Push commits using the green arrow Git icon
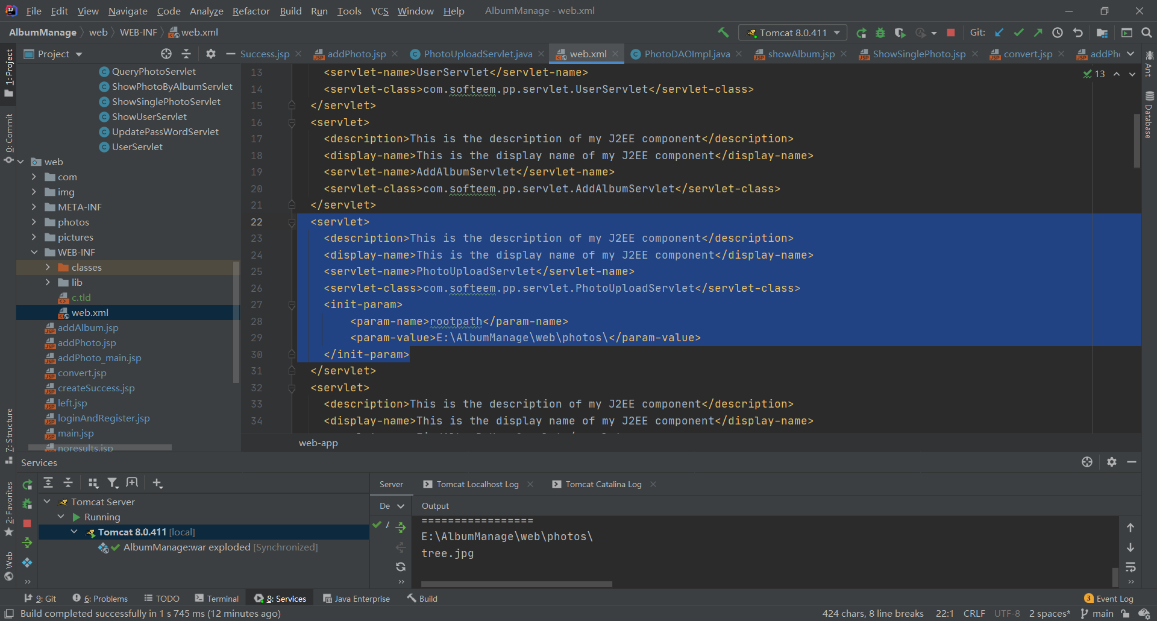 [1038, 33]
